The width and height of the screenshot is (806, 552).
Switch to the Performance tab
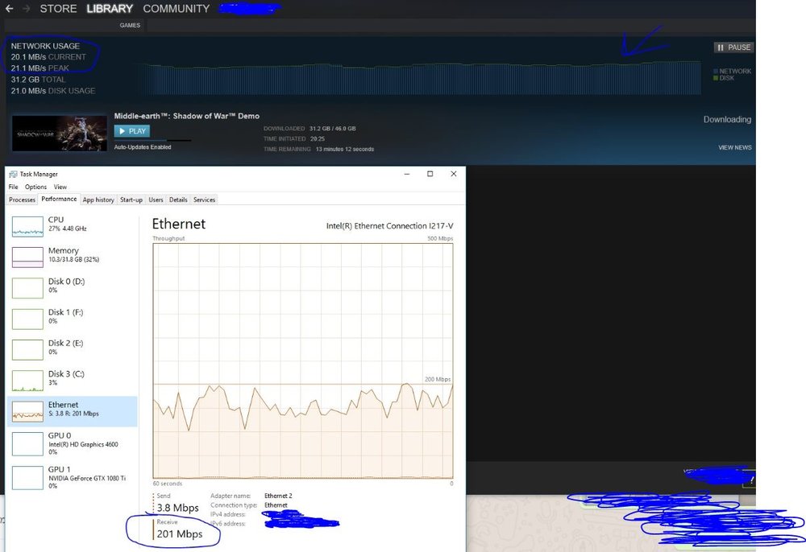pyautogui.click(x=59, y=199)
